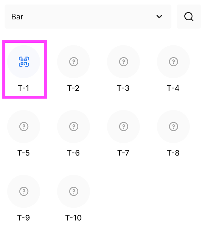The image size is (205, 235).
Task: Click the Bar text in selector
Action: click(17, 17)
